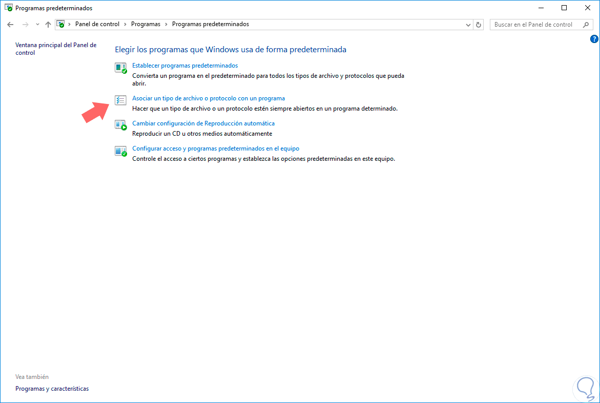This screenshot has width=600, height=403.
Task: Close the Programas predeterminados window
Action: (x=587, y=8)
